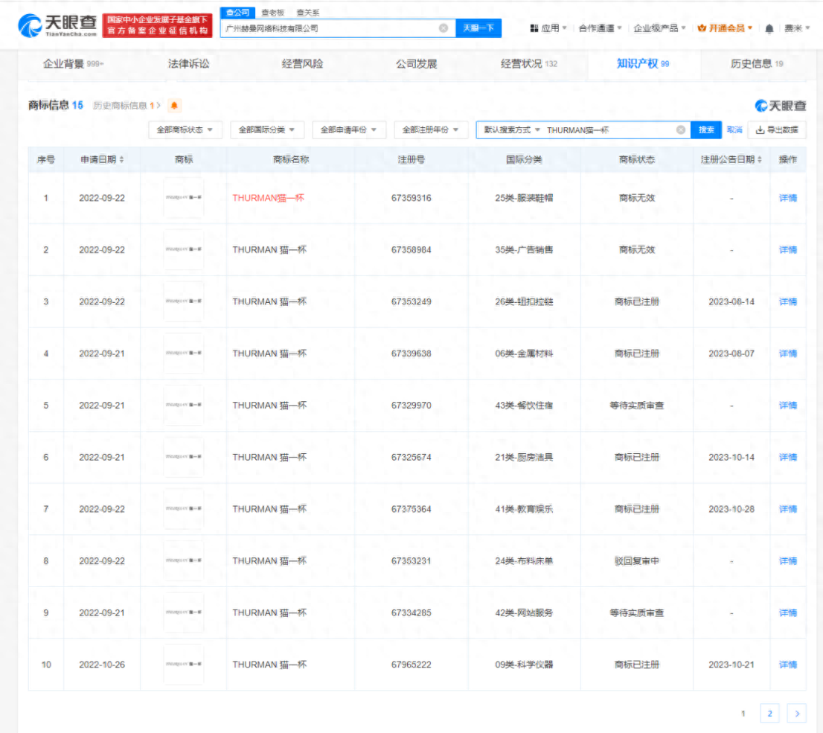The image size is (823, 733).
Task: Click the blue 搜索 button
Action: click(x=706, y=129)
